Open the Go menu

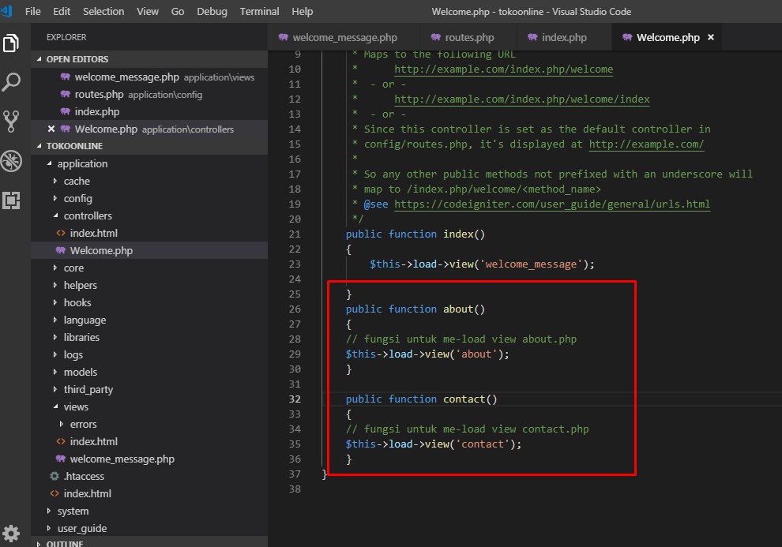(x=178, y=12)
